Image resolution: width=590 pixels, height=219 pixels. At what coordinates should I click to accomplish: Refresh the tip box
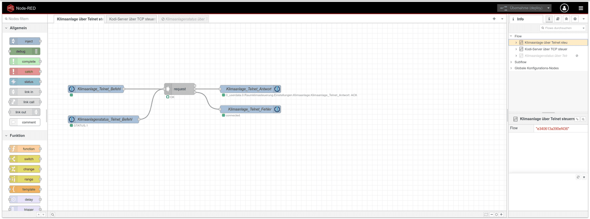click(578, 177)
